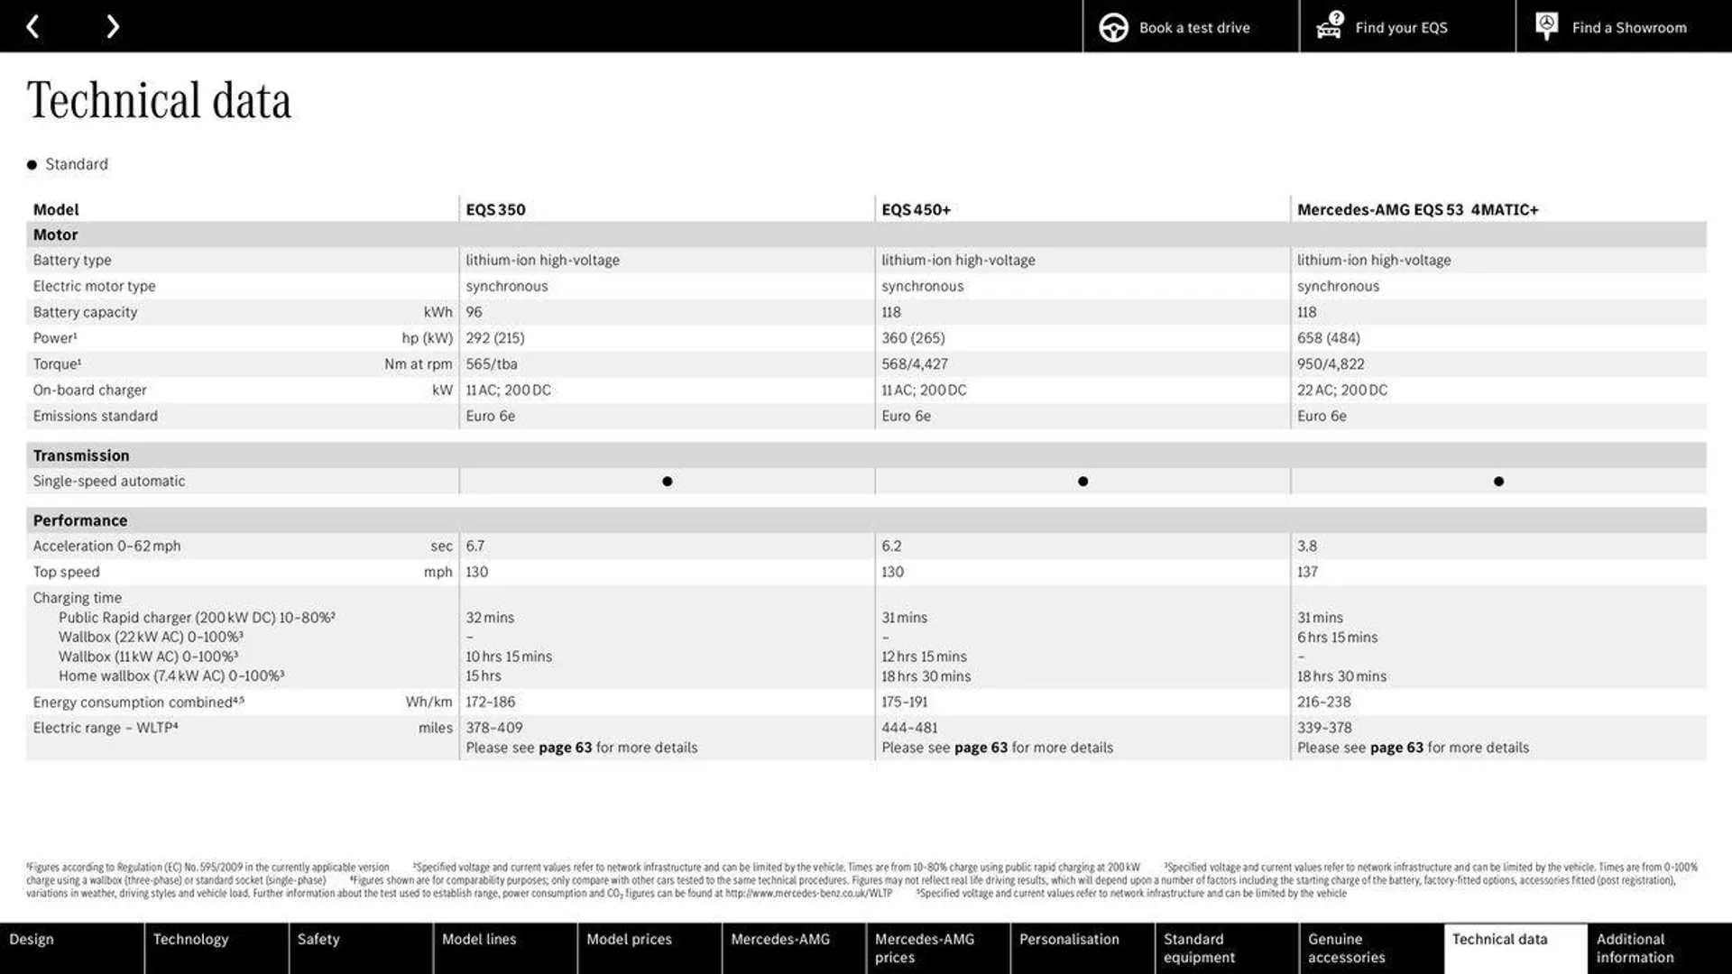Viewport: 1732px width, 974px height.
Task: Click the single-speed automatic dot for AMG EQS 53
Action: [1497, 482]
